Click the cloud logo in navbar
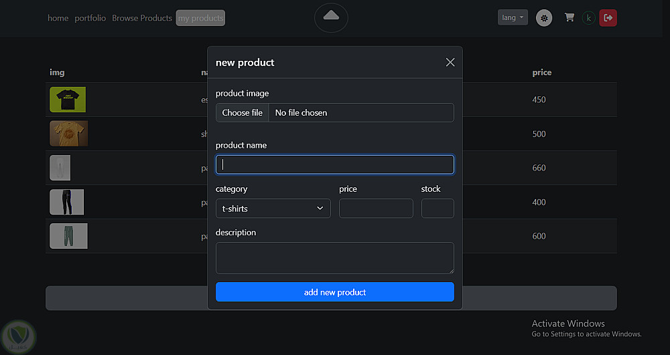This screenshot has height=355, width=670. point(331,17)
